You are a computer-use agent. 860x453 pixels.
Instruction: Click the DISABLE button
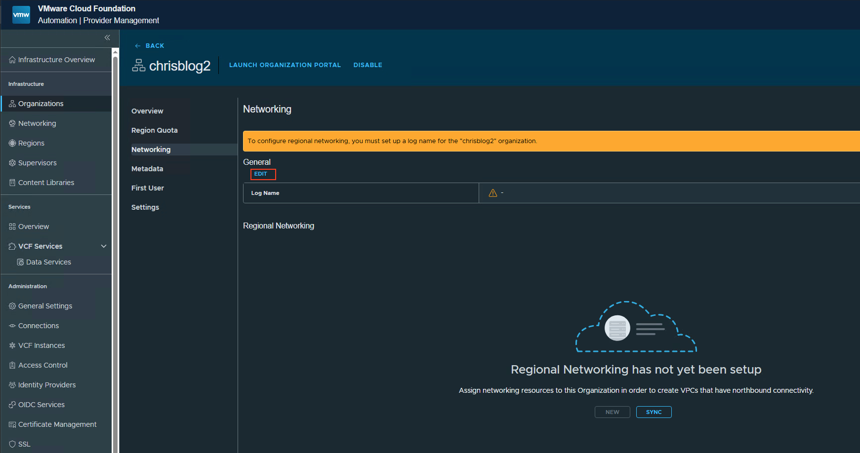pos(368,65)
